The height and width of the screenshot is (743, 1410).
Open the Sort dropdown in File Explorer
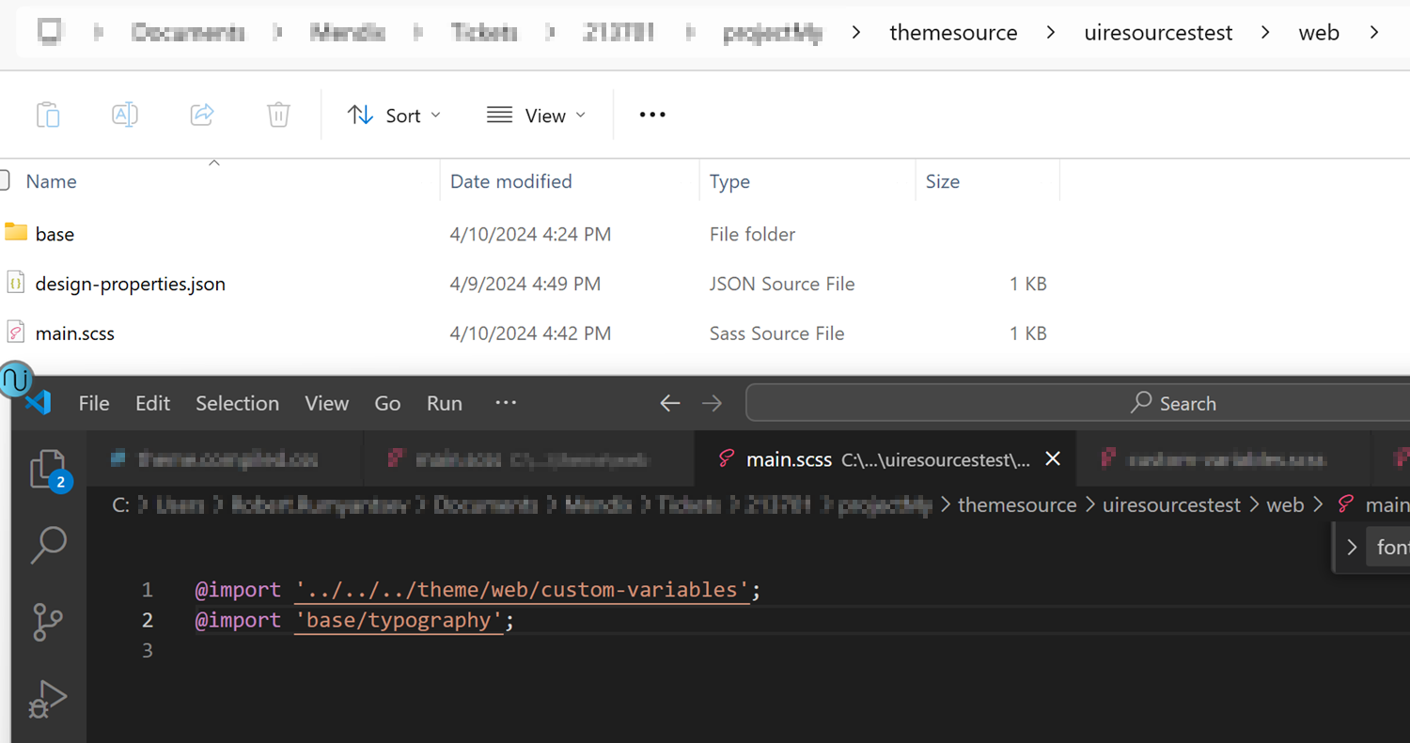(394, 114)
